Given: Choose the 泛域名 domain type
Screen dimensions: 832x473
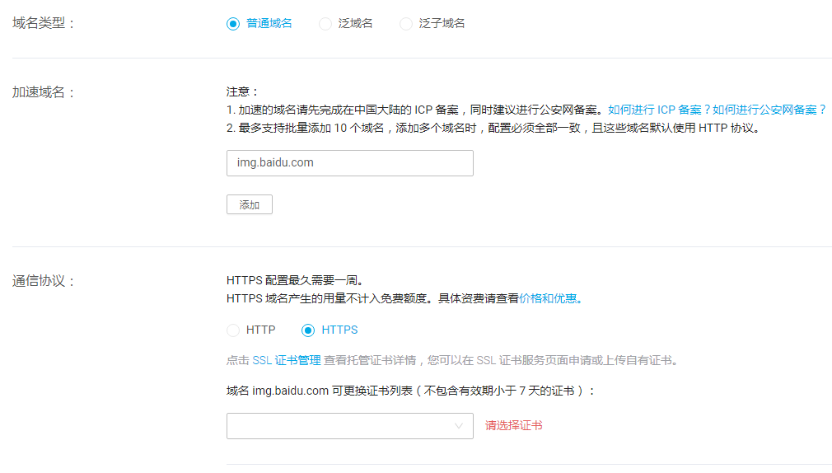Looking at the screenshot, I should (x=325, y=24).
